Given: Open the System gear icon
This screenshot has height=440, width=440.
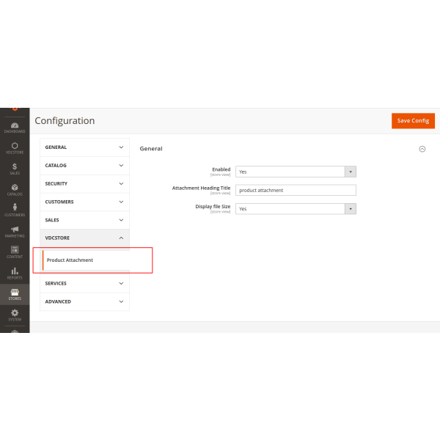Looking at the screenshot, I should point(15,314).
